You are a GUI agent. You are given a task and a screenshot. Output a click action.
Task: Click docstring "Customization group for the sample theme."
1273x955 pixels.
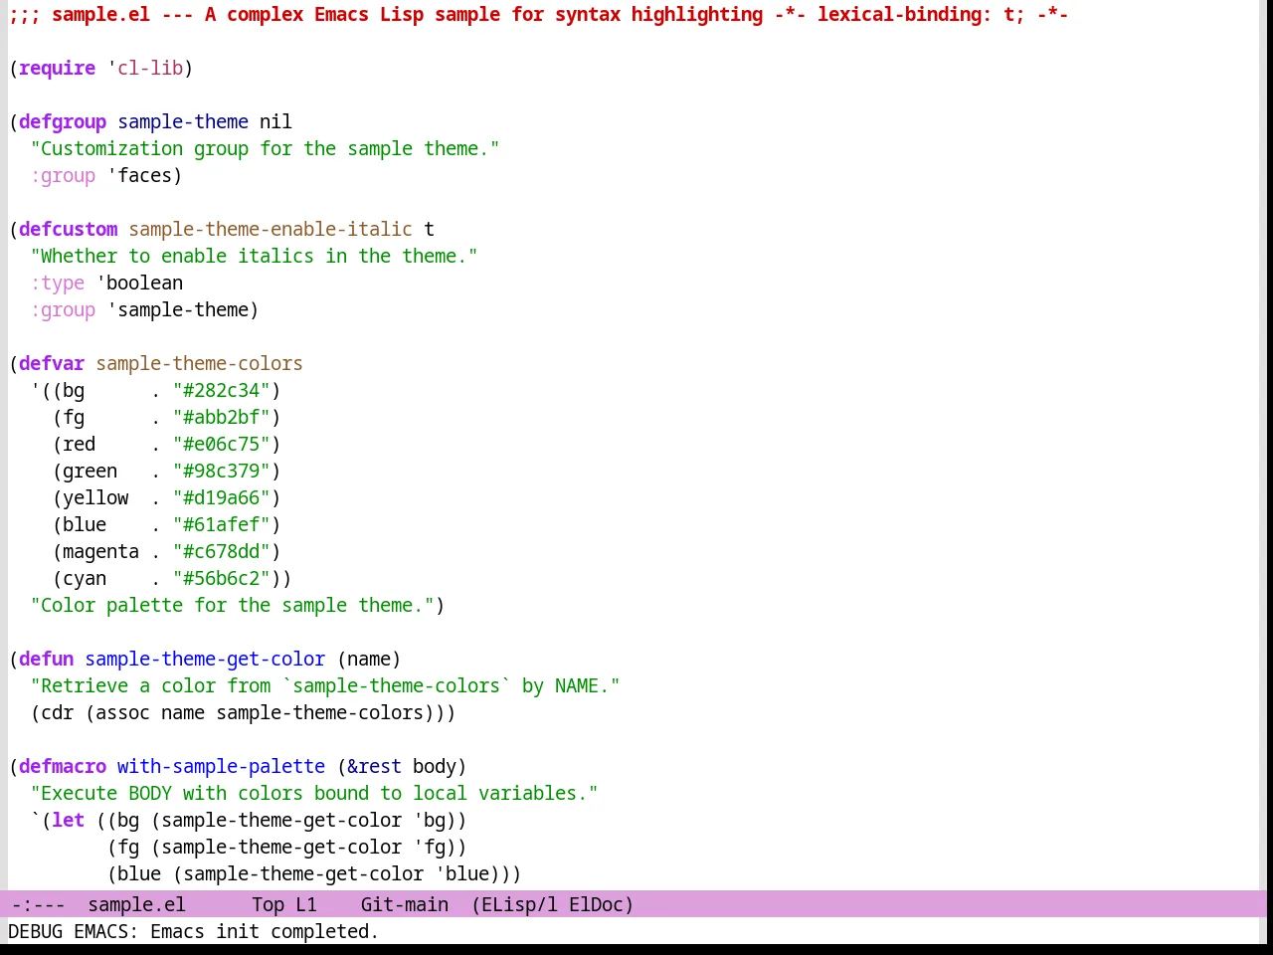[x=265, y=148]
